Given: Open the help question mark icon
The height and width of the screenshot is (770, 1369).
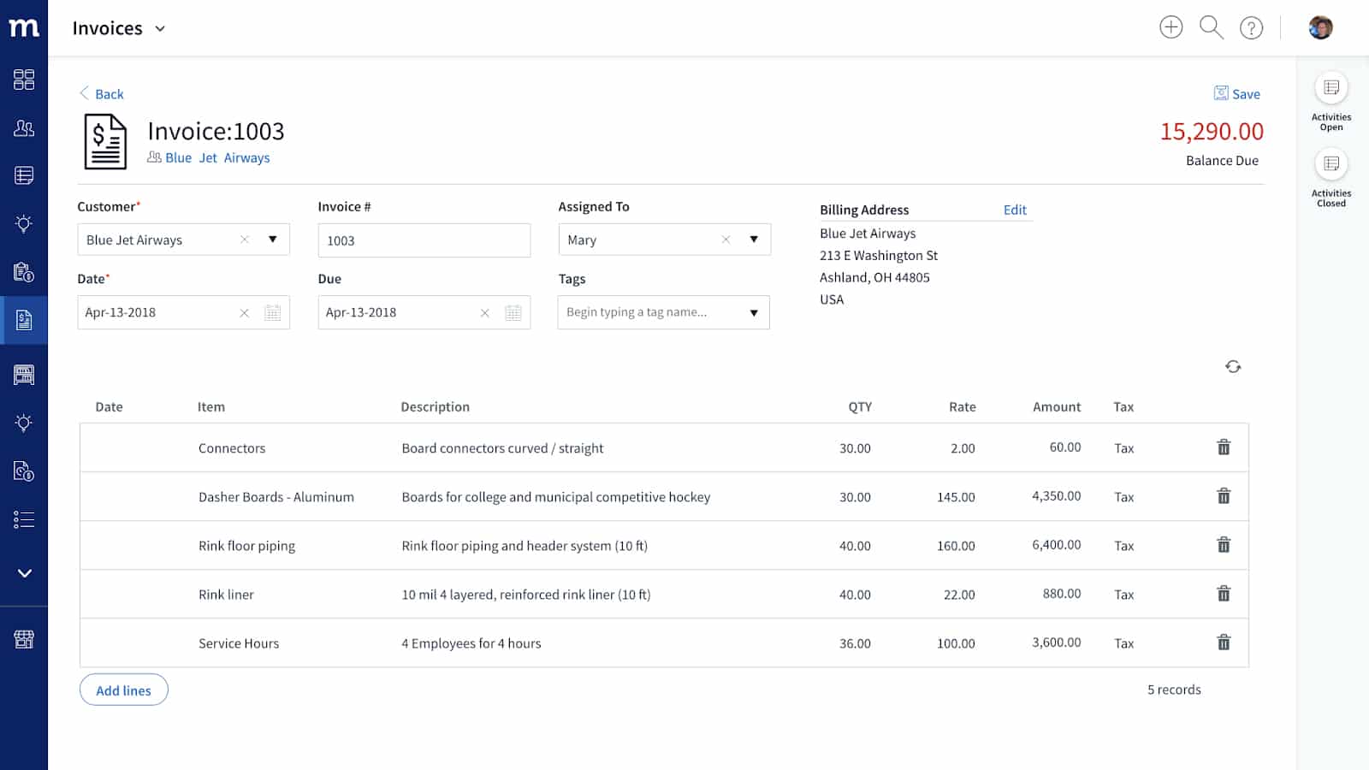Looking at the screenshot, I should click(x=1252, y=27).
